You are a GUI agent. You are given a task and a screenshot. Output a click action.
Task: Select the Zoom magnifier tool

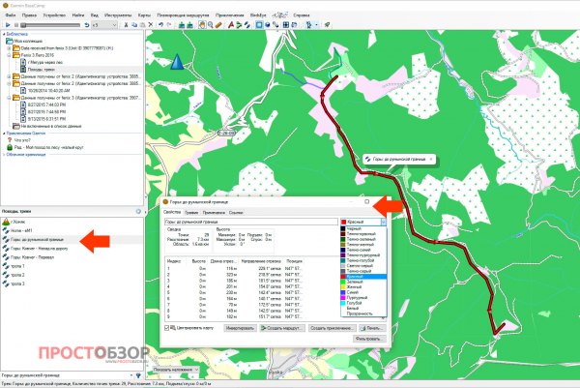(211, 25)
